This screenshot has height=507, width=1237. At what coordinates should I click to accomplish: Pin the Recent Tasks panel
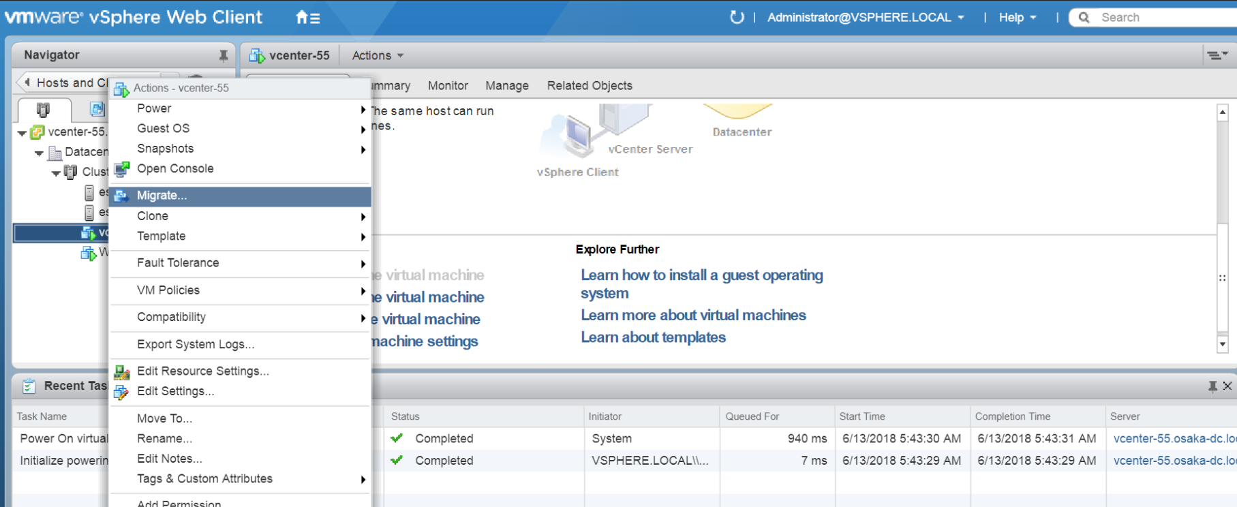point(1212,386)
